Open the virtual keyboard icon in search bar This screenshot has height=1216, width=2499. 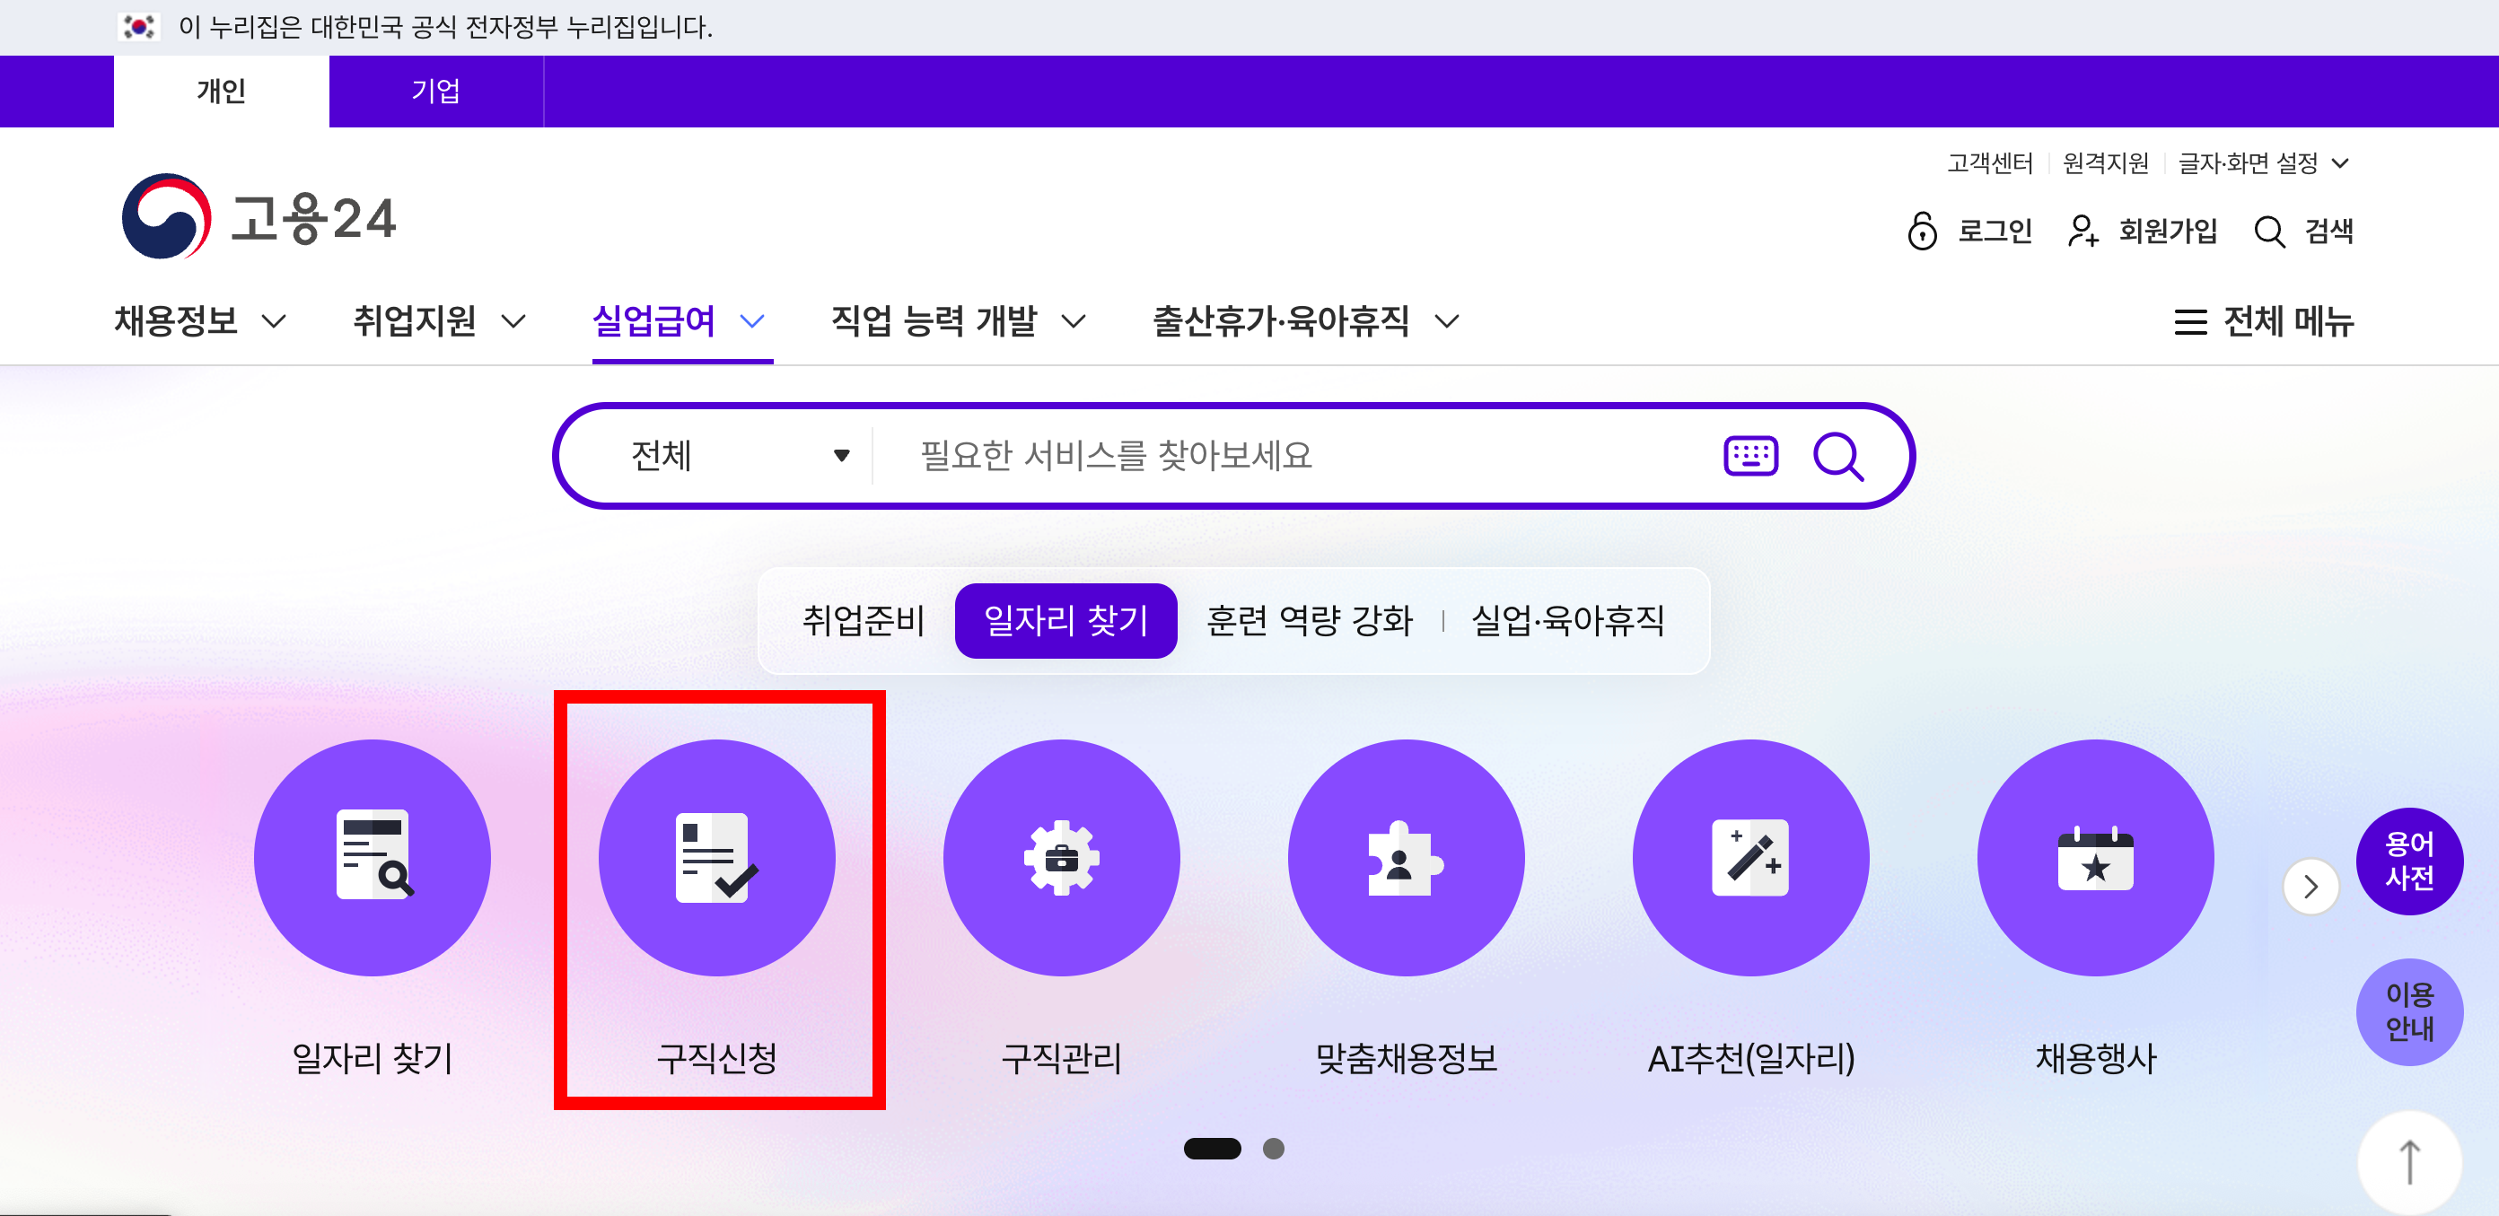pyautogui.click(x=1750, y=456)
